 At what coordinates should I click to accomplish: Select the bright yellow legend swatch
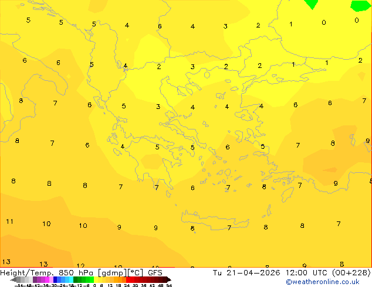click(96, 279)
